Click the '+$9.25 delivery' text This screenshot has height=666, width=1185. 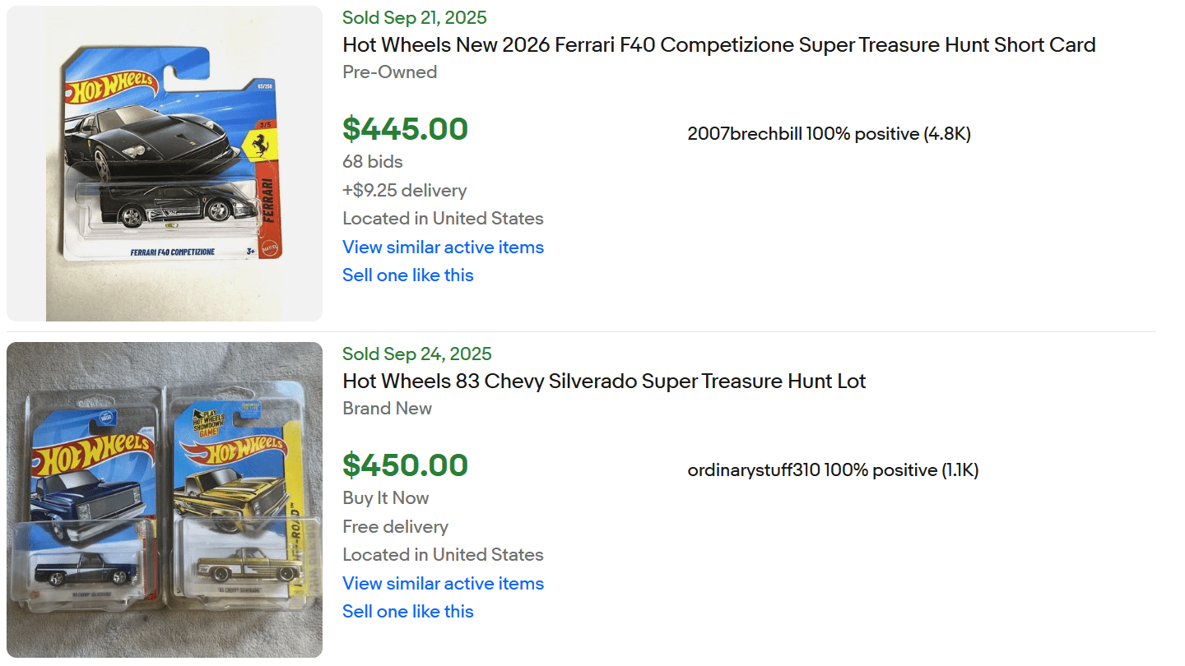(404, 190)
